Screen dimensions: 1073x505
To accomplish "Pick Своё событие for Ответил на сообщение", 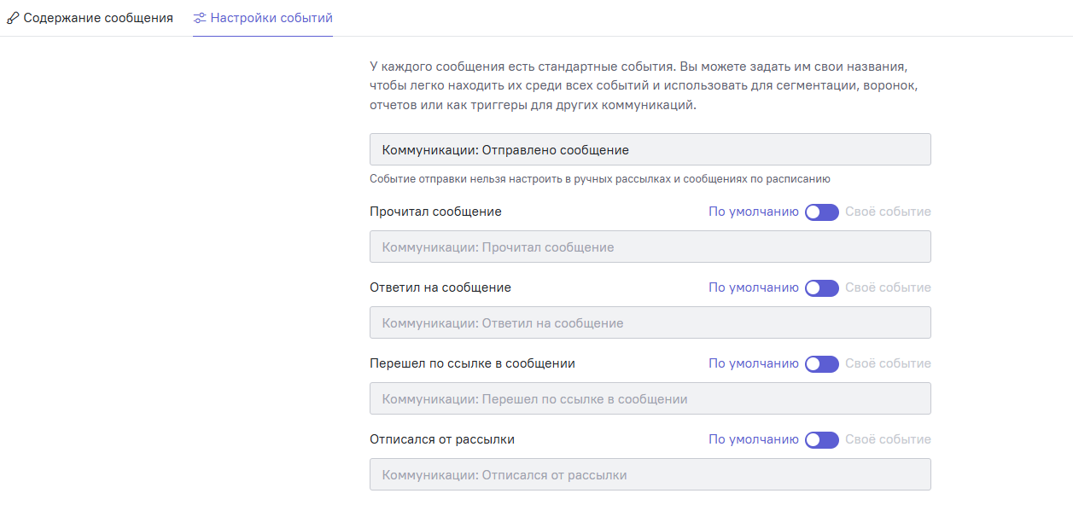I will (x=888, y=288).
